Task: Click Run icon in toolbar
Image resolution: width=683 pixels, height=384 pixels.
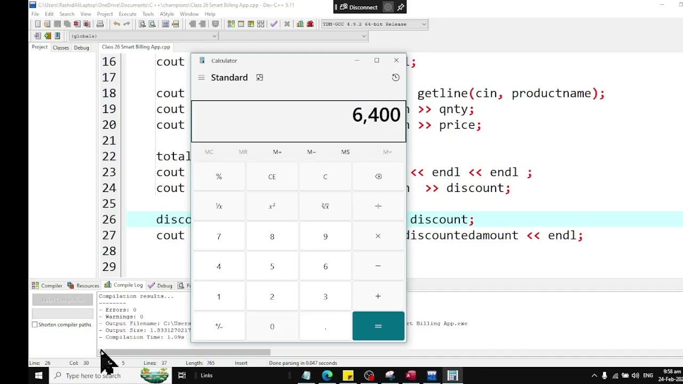Action: tap(241, 24)
